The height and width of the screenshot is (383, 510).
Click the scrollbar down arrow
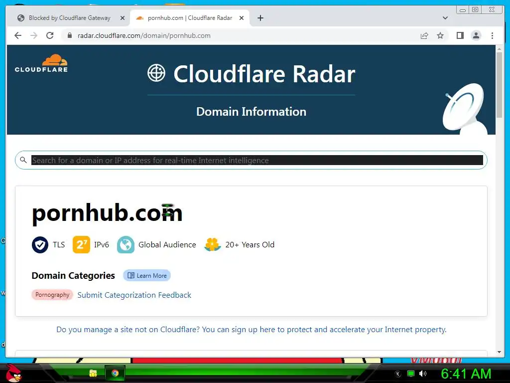(499, 352)
